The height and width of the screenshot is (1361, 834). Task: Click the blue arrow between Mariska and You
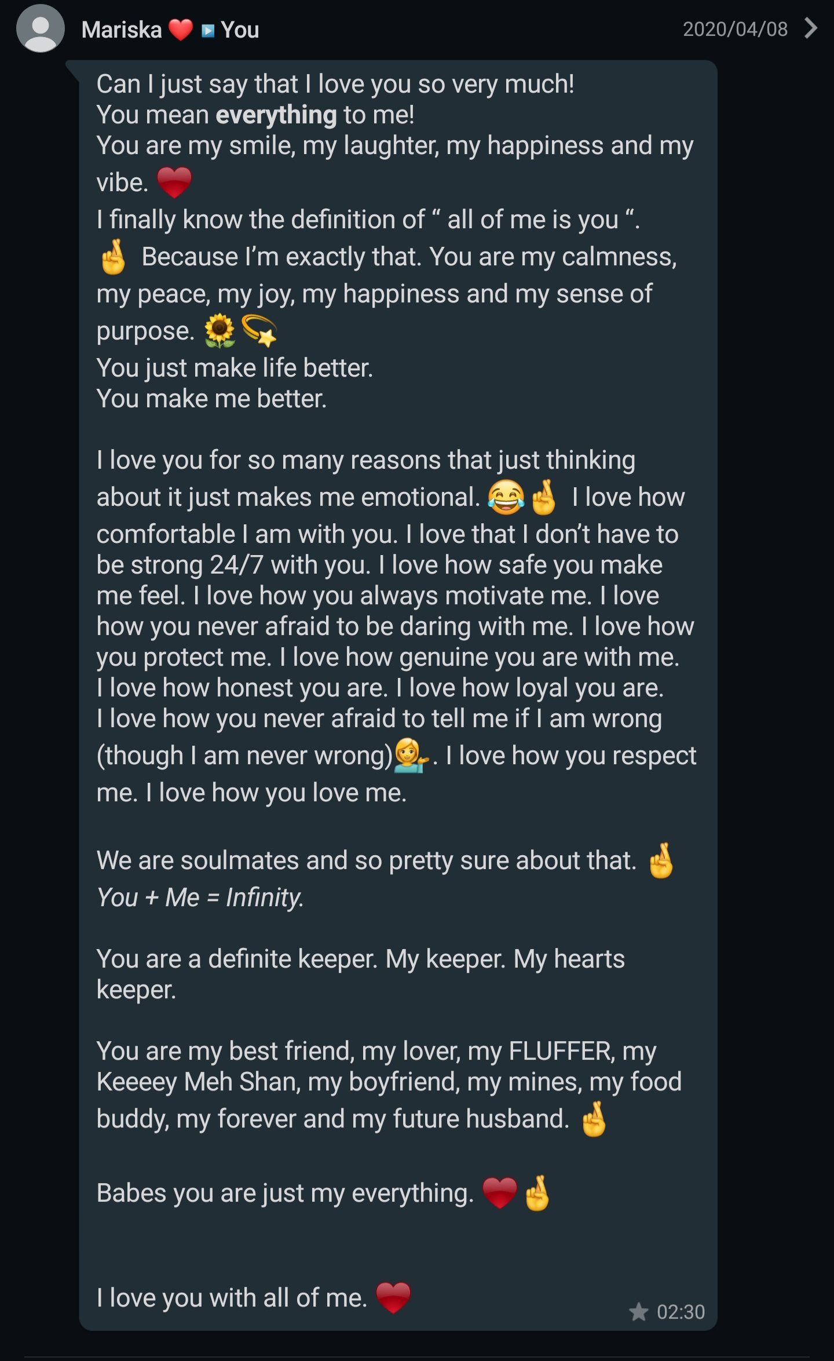[207, 30]
